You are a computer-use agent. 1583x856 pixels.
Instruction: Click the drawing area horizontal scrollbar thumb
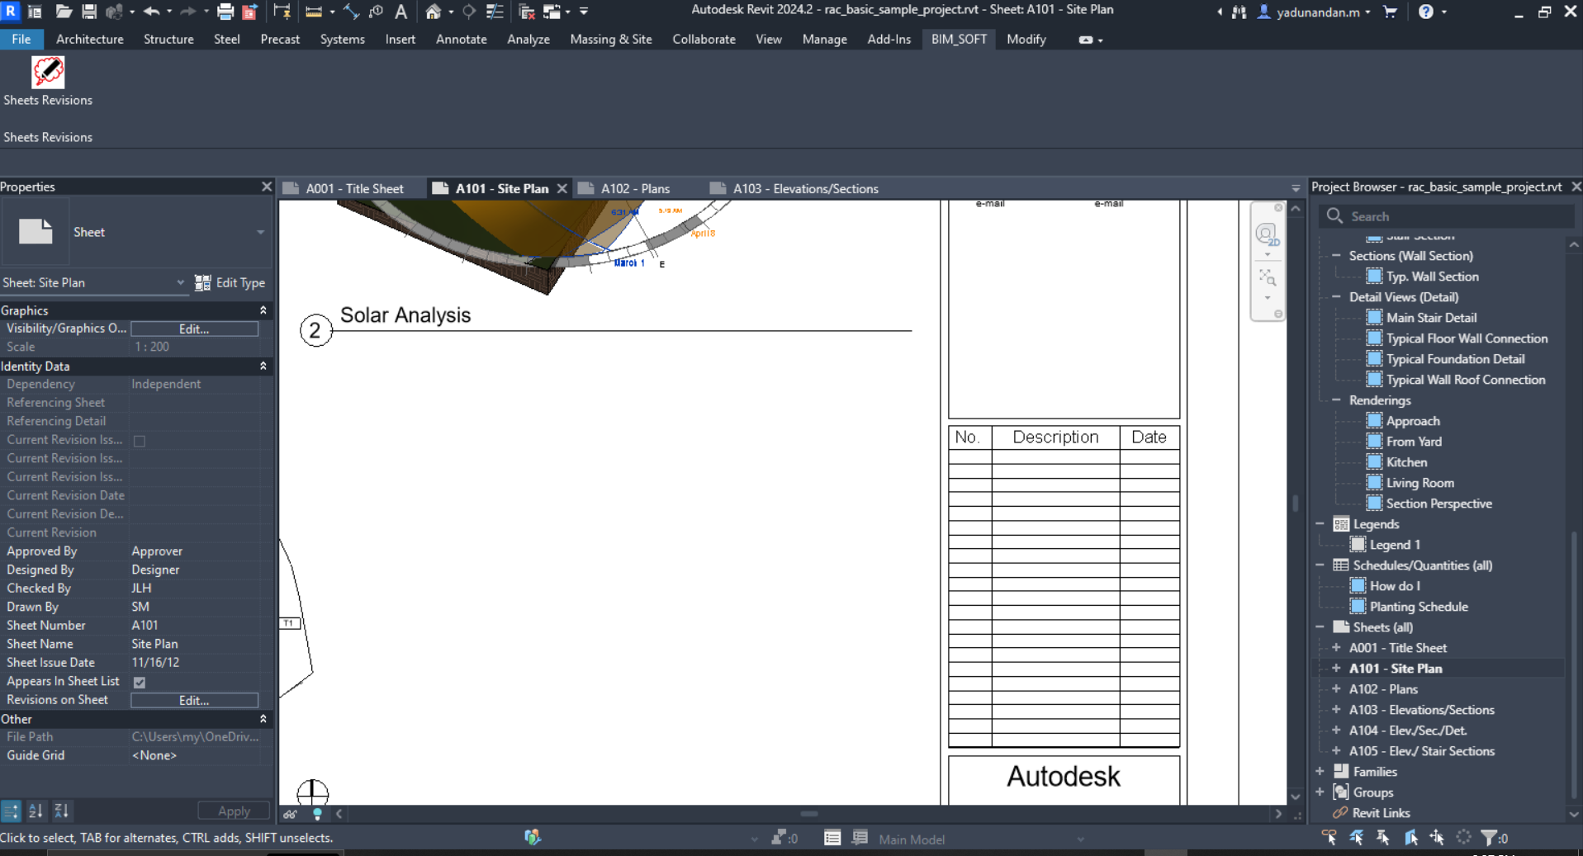(x=809, y=814)
